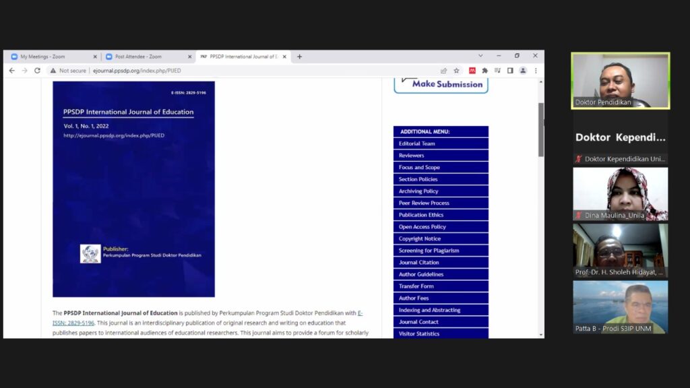Viewport: 690px width, 388px height.
Task: Close the Post Attendee tab
Action: click(190, 57)
